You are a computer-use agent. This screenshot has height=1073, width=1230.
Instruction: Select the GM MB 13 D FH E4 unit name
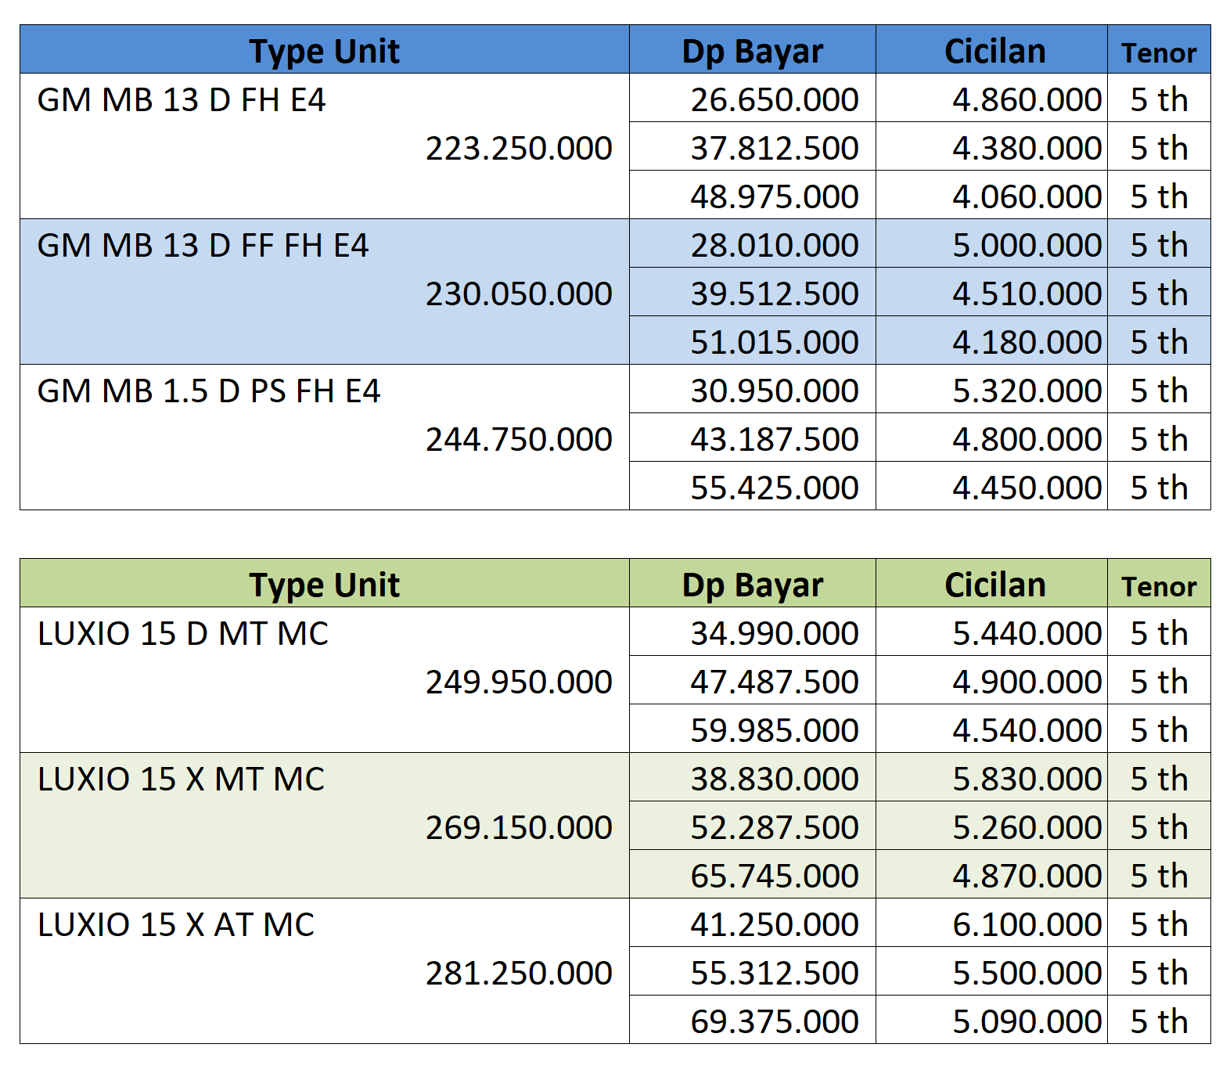click(182, 100)
